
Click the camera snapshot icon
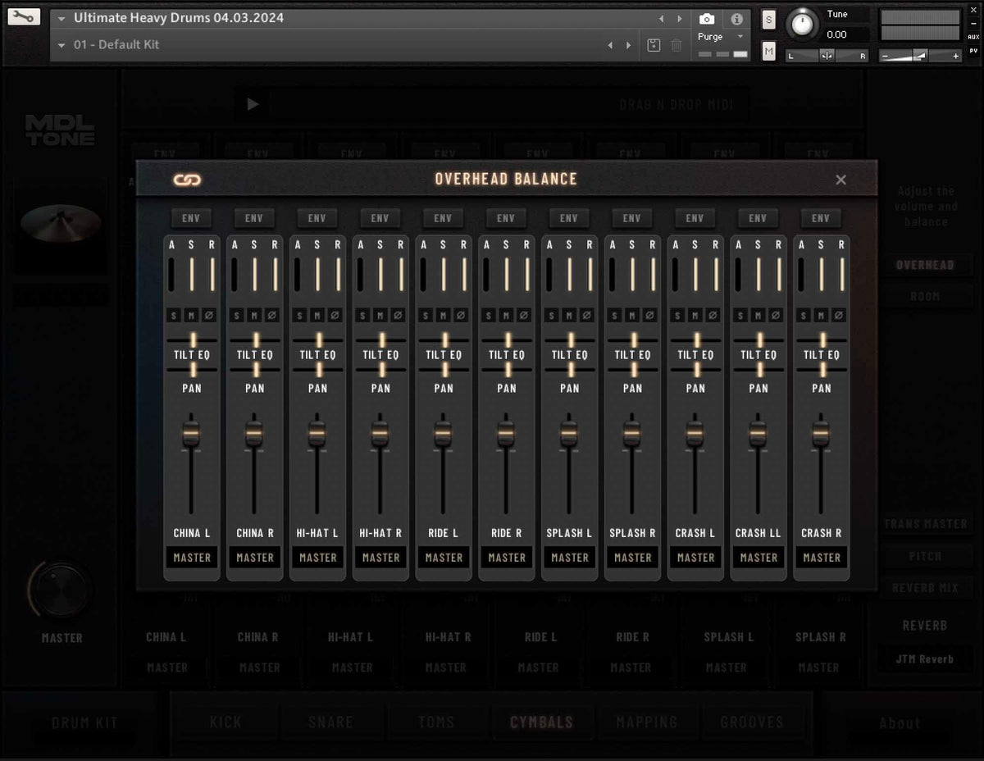[707, 18]
